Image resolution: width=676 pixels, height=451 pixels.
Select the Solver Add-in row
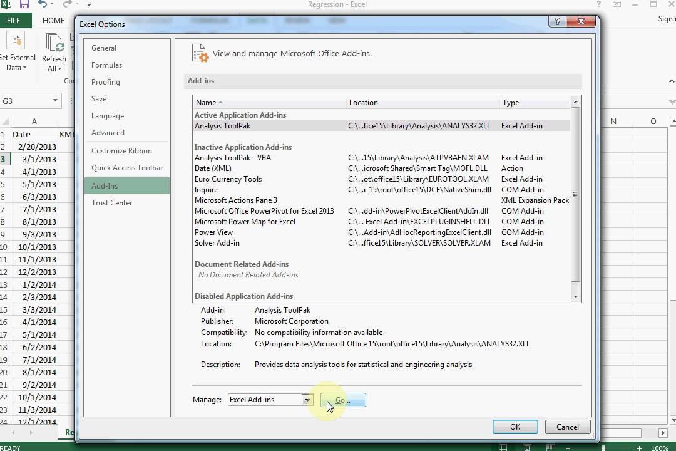coord(382,242)
